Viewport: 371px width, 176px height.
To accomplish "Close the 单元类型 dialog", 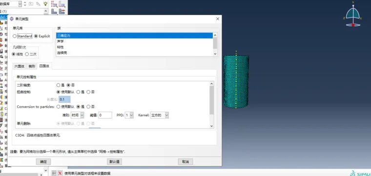I will pos(218,19).
